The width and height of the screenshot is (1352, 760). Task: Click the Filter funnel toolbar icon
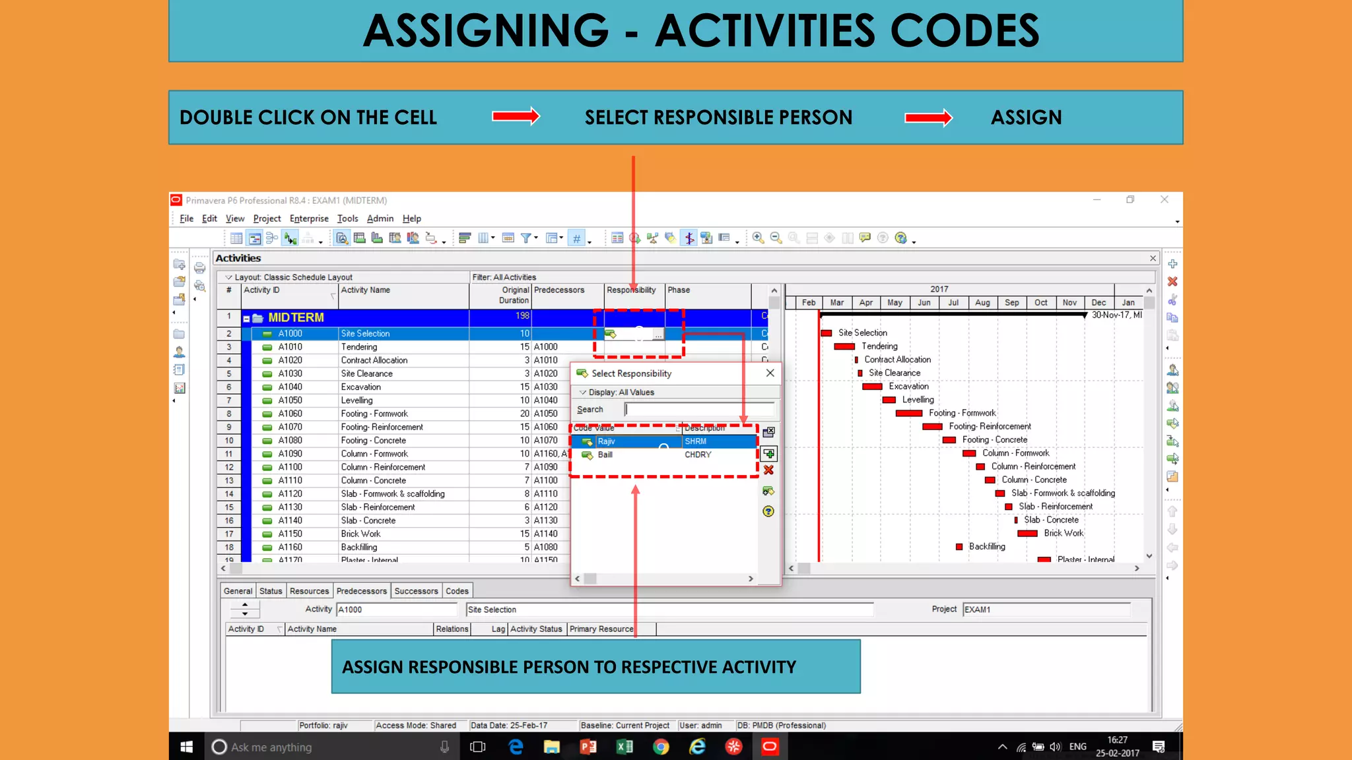click(526, 238)
